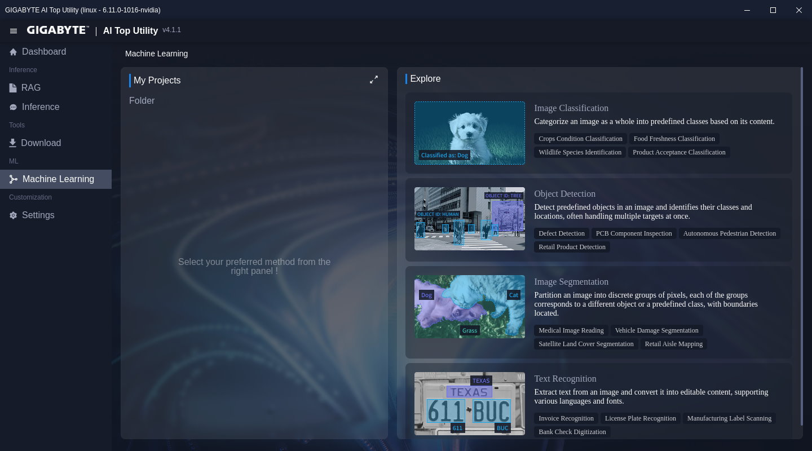Click the Settings gear icon
The height and width of the screenshot is (451, 812).
click(x=14, y=215)
